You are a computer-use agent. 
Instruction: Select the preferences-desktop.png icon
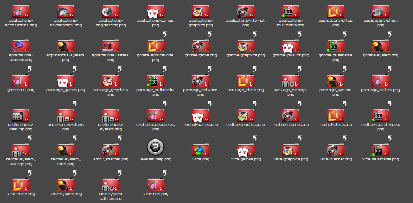click(21, 116)
